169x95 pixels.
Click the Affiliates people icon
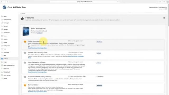pos(2,29)
